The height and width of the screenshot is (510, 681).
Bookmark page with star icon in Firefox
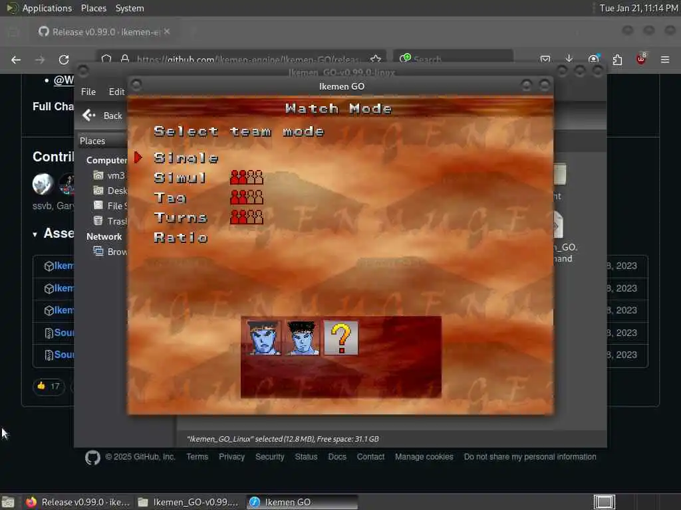[x=376, y=59]
